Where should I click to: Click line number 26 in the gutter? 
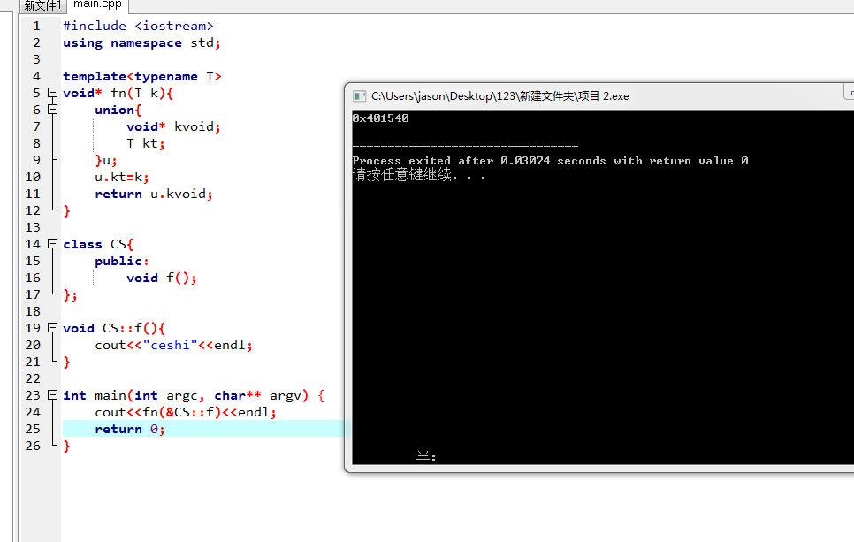33,447
